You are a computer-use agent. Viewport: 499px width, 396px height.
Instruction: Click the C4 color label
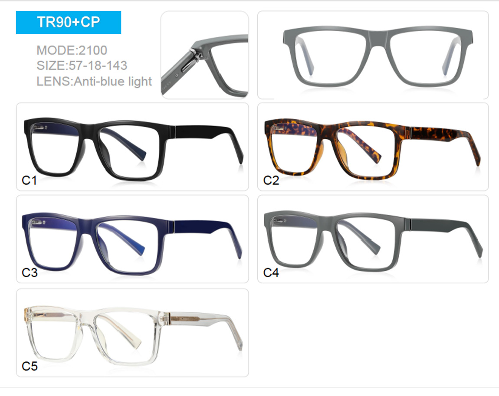tap(271, 272)
